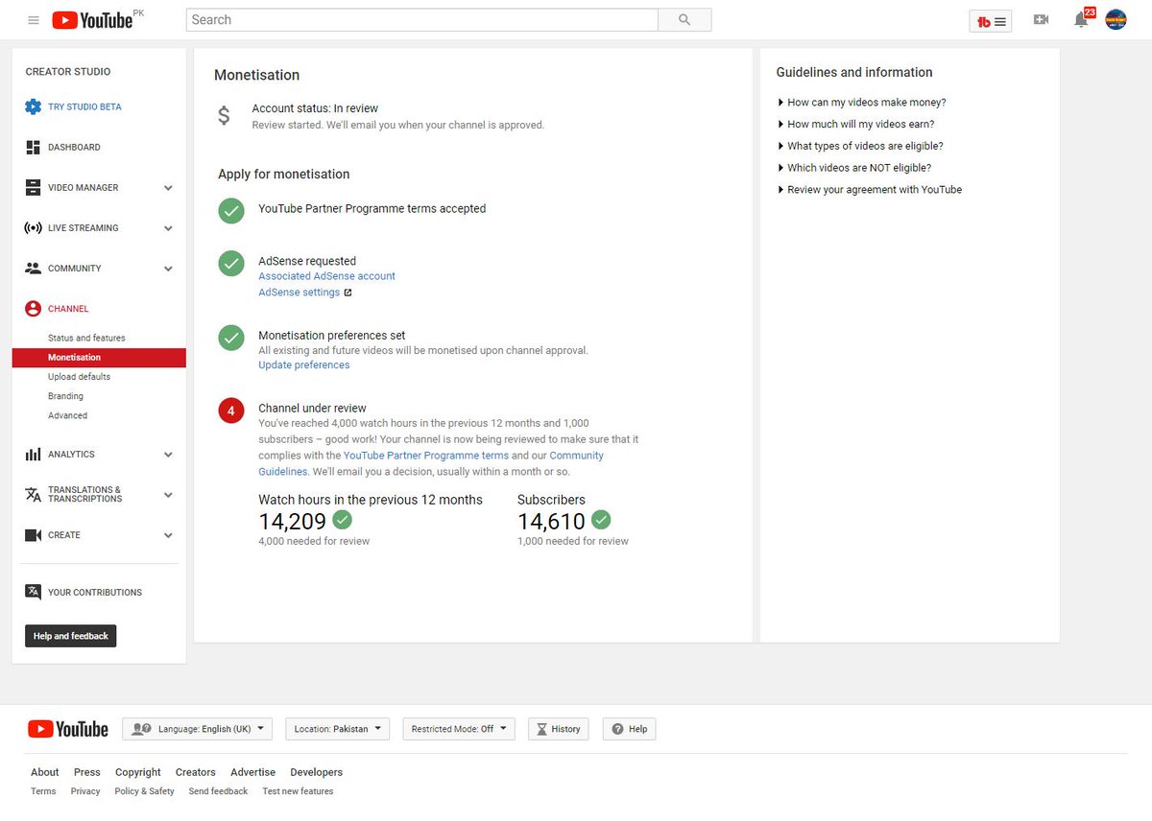Click the footer YouTube logo
Viewport: 1152px width, 821px height.
[x=68, y=729]
